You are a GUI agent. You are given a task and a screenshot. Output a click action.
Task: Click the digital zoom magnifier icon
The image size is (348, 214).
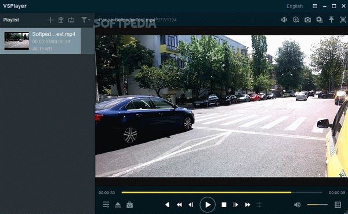click(x=296, y=20)
